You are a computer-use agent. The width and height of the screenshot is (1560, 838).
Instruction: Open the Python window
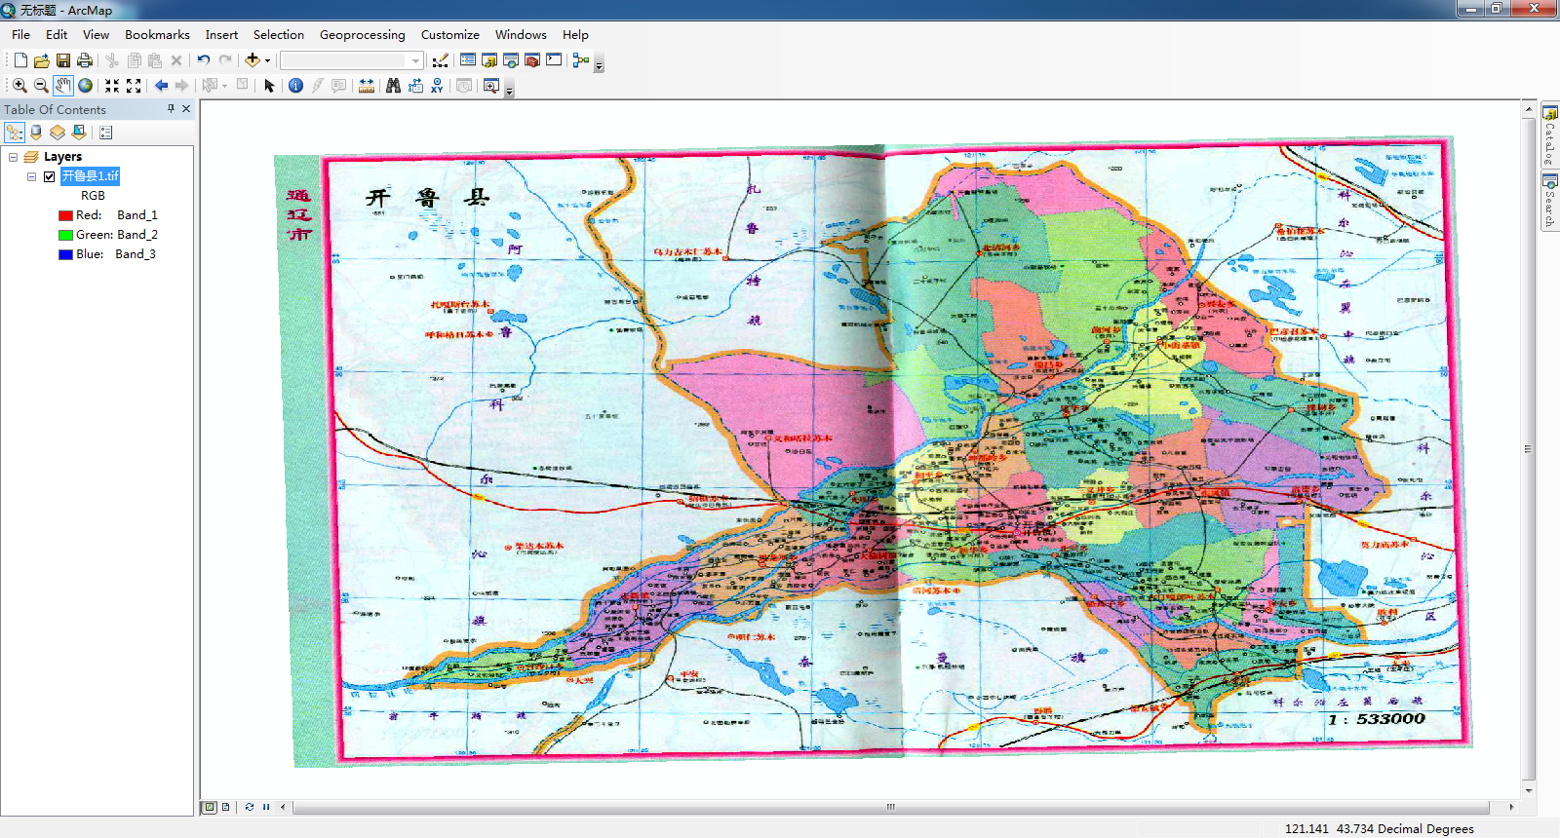click(x=554, y=60)
